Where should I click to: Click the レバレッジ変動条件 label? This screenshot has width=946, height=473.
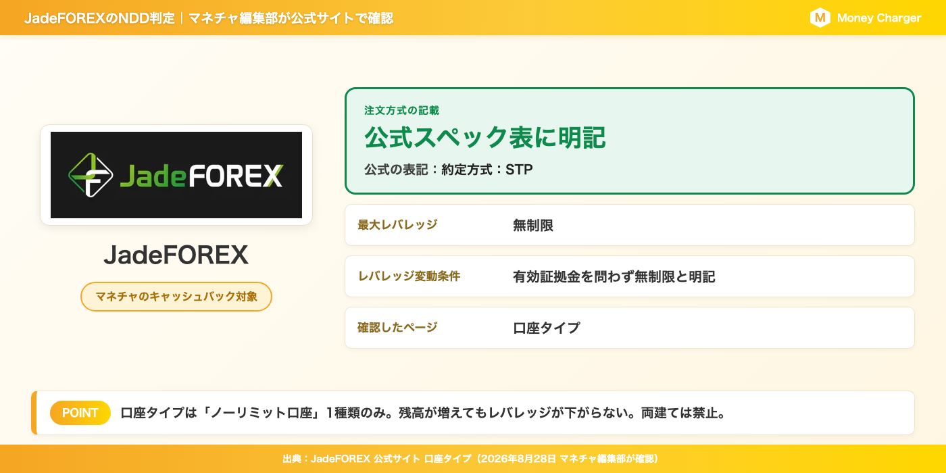point(409,276)
